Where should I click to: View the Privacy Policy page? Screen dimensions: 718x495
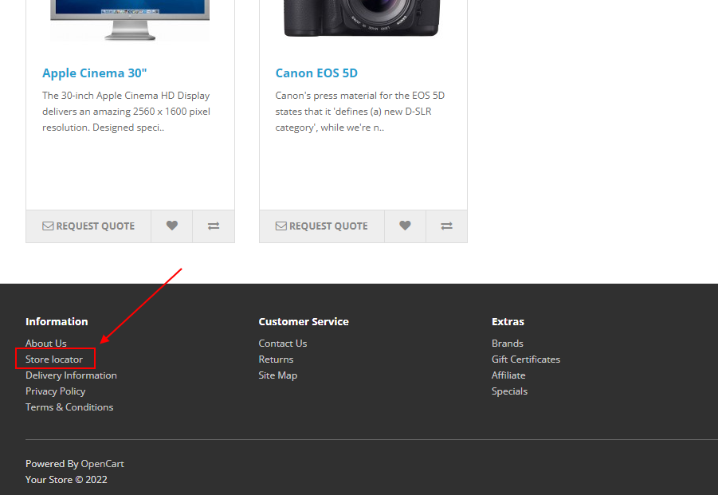(56, 391)
